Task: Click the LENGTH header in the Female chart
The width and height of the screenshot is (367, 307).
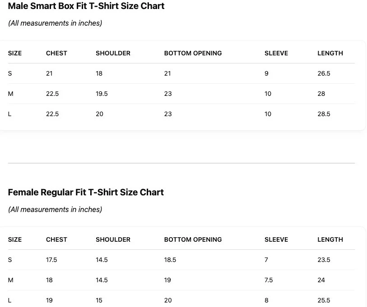Action: click(x=330, y=239)
